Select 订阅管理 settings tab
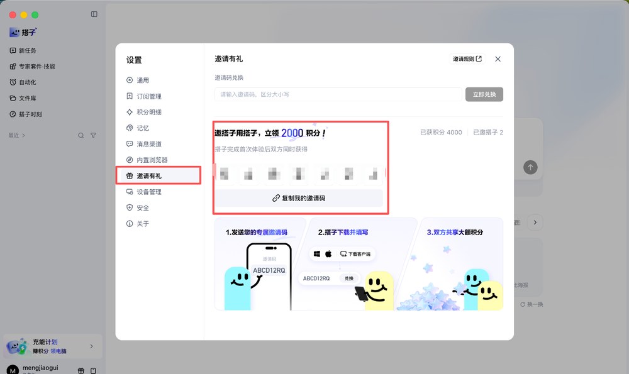 point(159,96)
